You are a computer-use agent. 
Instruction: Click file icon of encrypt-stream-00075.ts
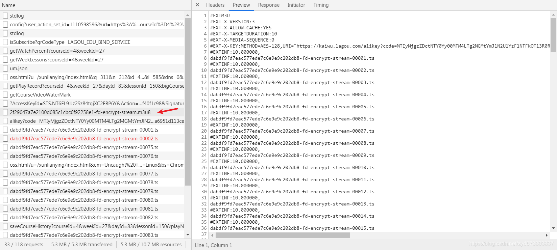[5, 147]
